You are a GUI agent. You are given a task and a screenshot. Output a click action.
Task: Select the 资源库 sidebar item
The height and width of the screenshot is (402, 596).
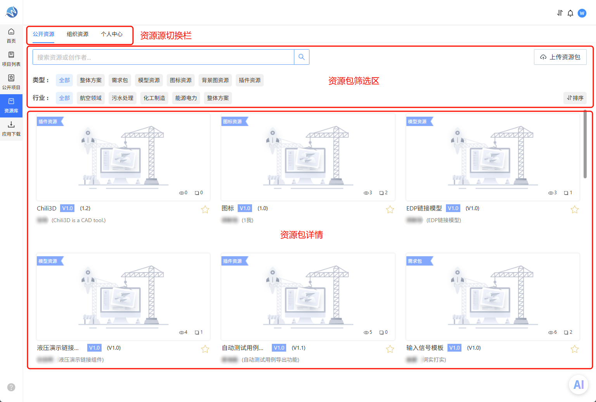(11, 105)
